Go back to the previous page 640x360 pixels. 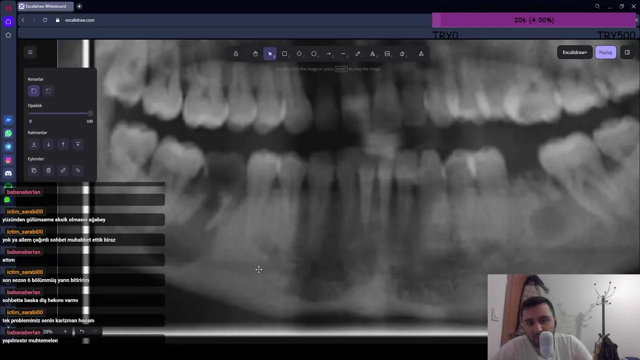pyautogui.click(x=23, y=20)
